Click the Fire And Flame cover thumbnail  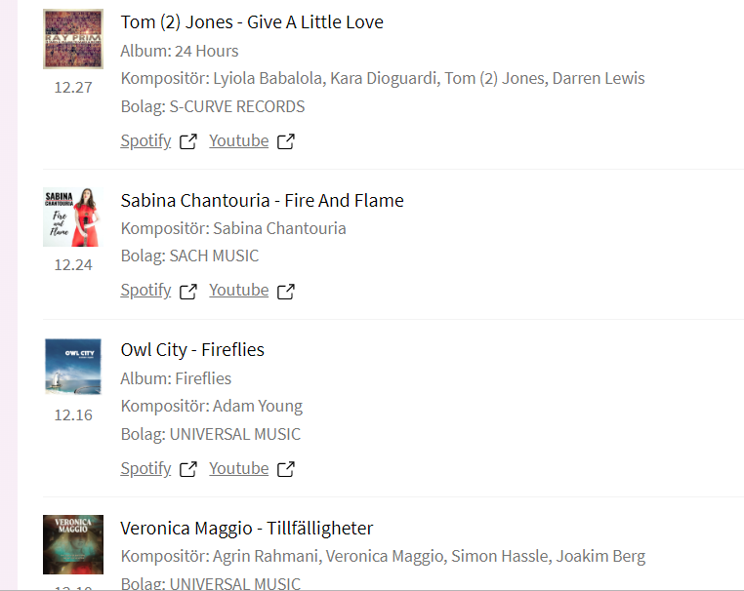(x=73, y=217)
